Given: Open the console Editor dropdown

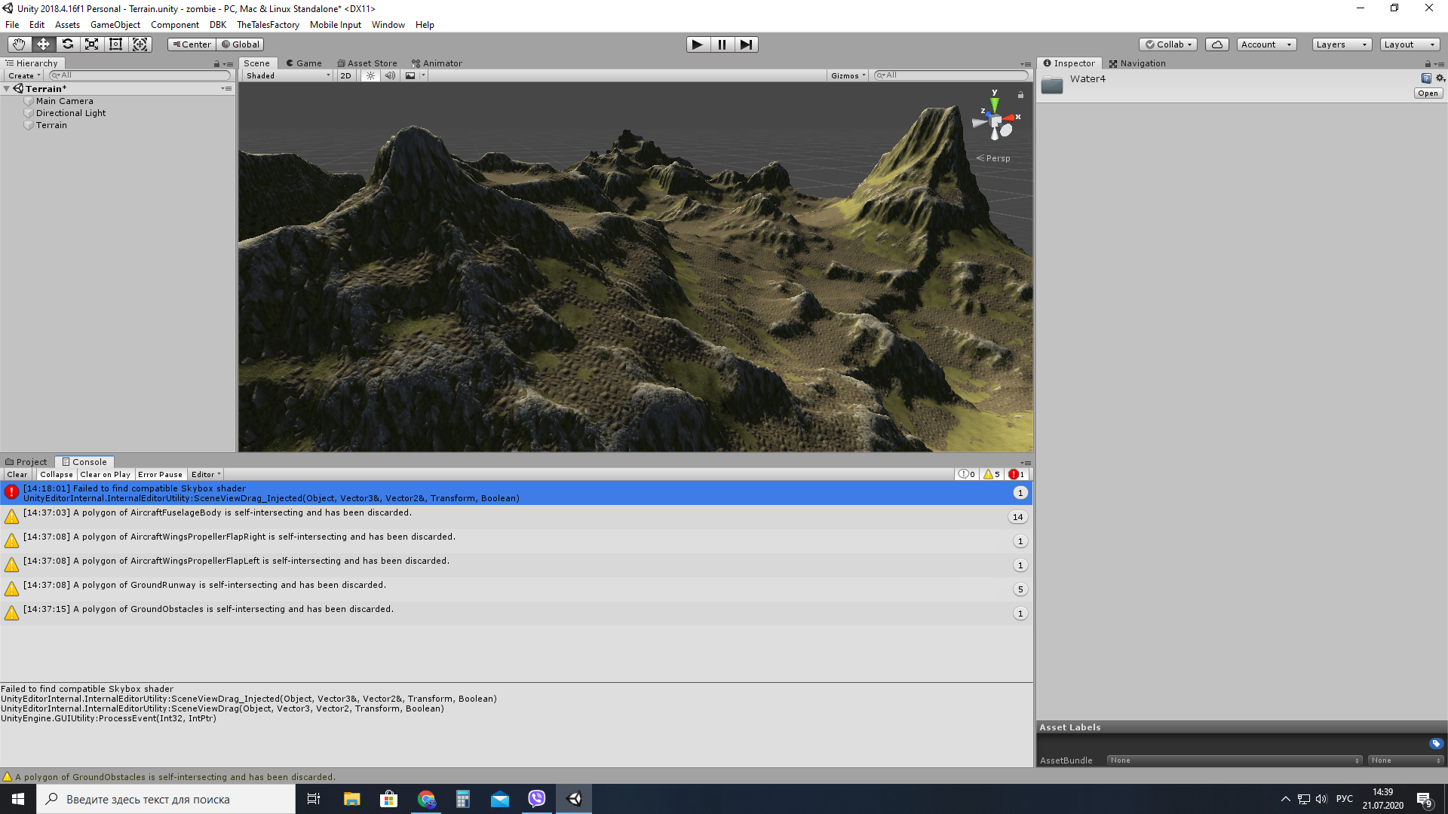Looking at the screenshot, I should coord(206,475).
